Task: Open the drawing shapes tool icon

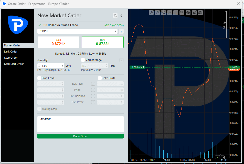Action: coord(200,12)
